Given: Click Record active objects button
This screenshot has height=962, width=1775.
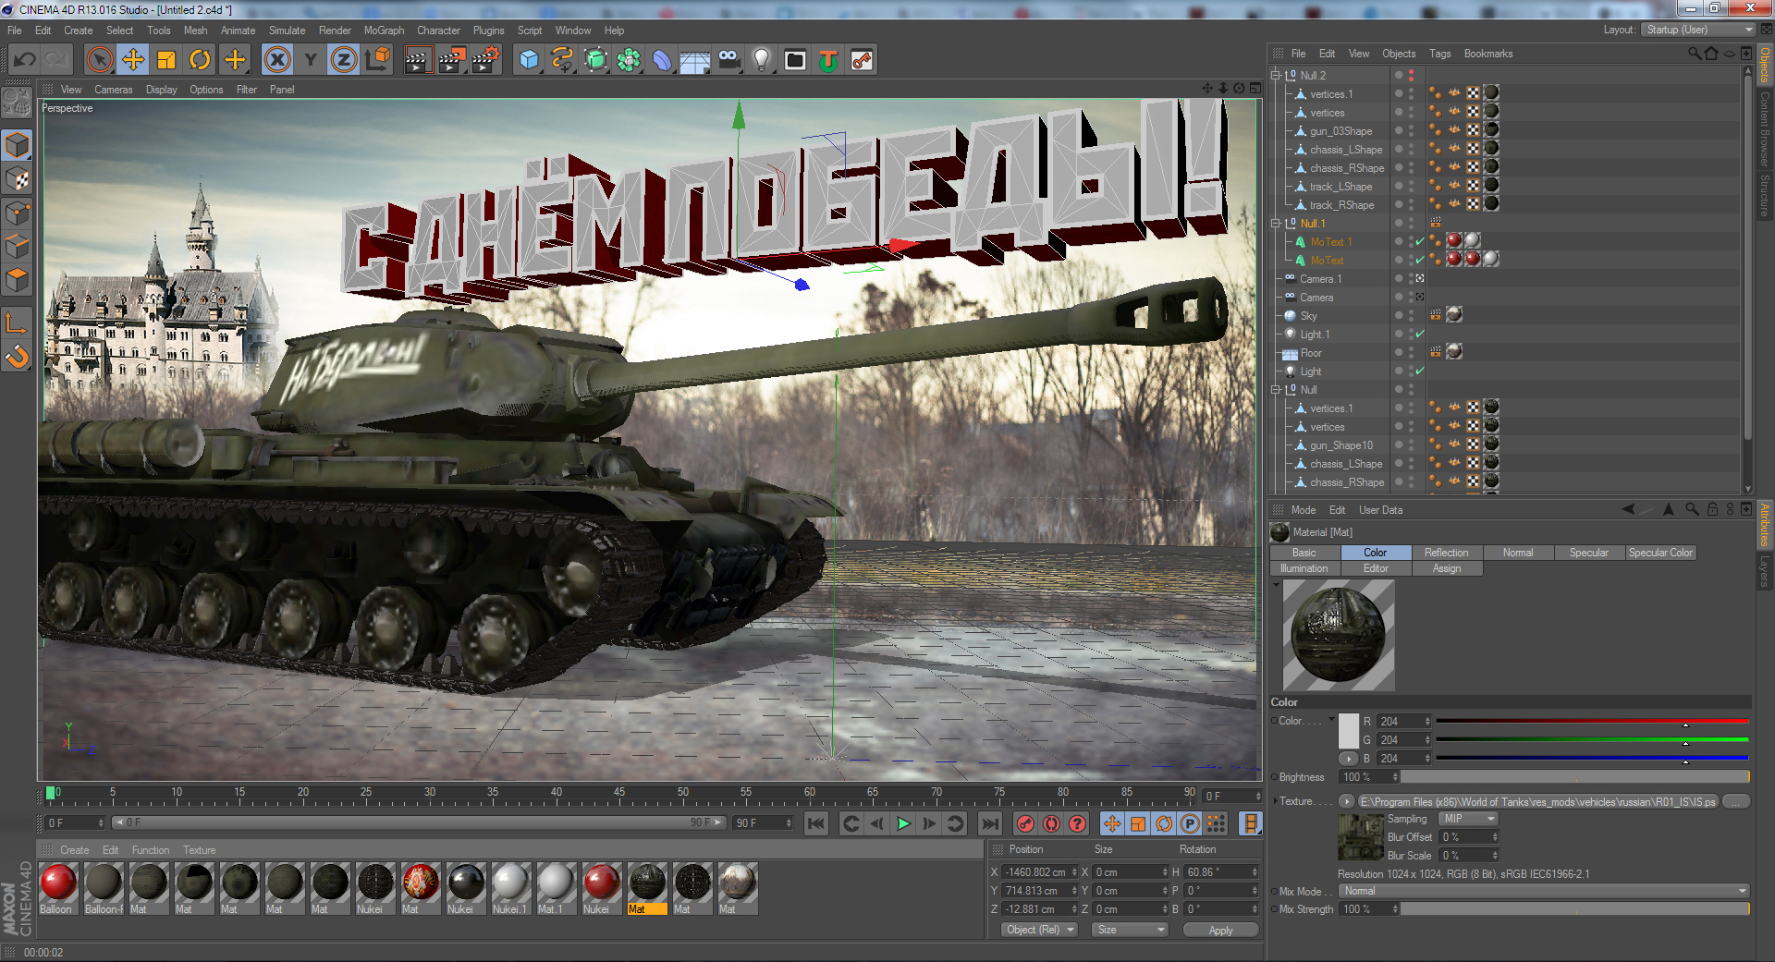Looking at the screenshot, I should pos(1025,823).
